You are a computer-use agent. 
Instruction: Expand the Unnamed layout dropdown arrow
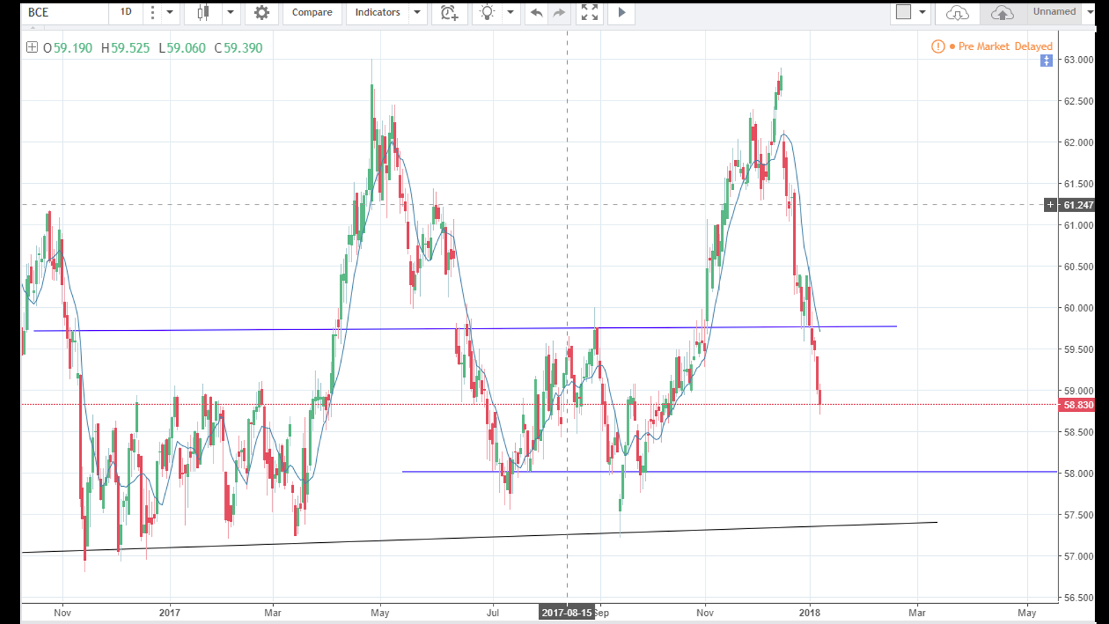[1090, 12]
